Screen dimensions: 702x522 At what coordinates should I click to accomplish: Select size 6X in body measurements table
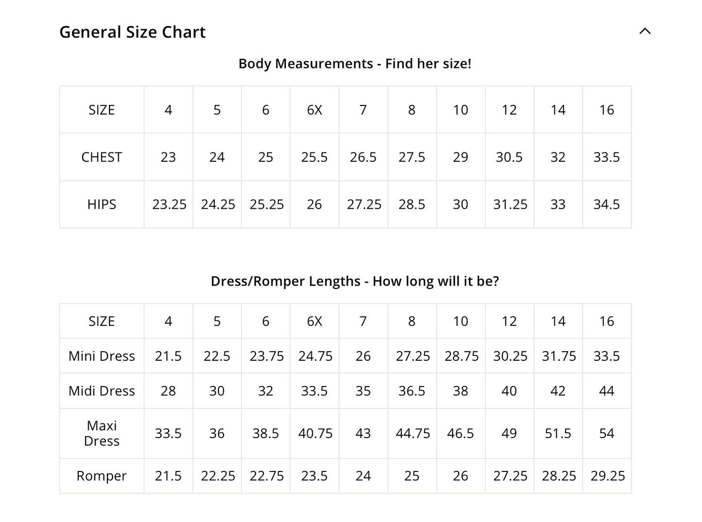(314, 110)
